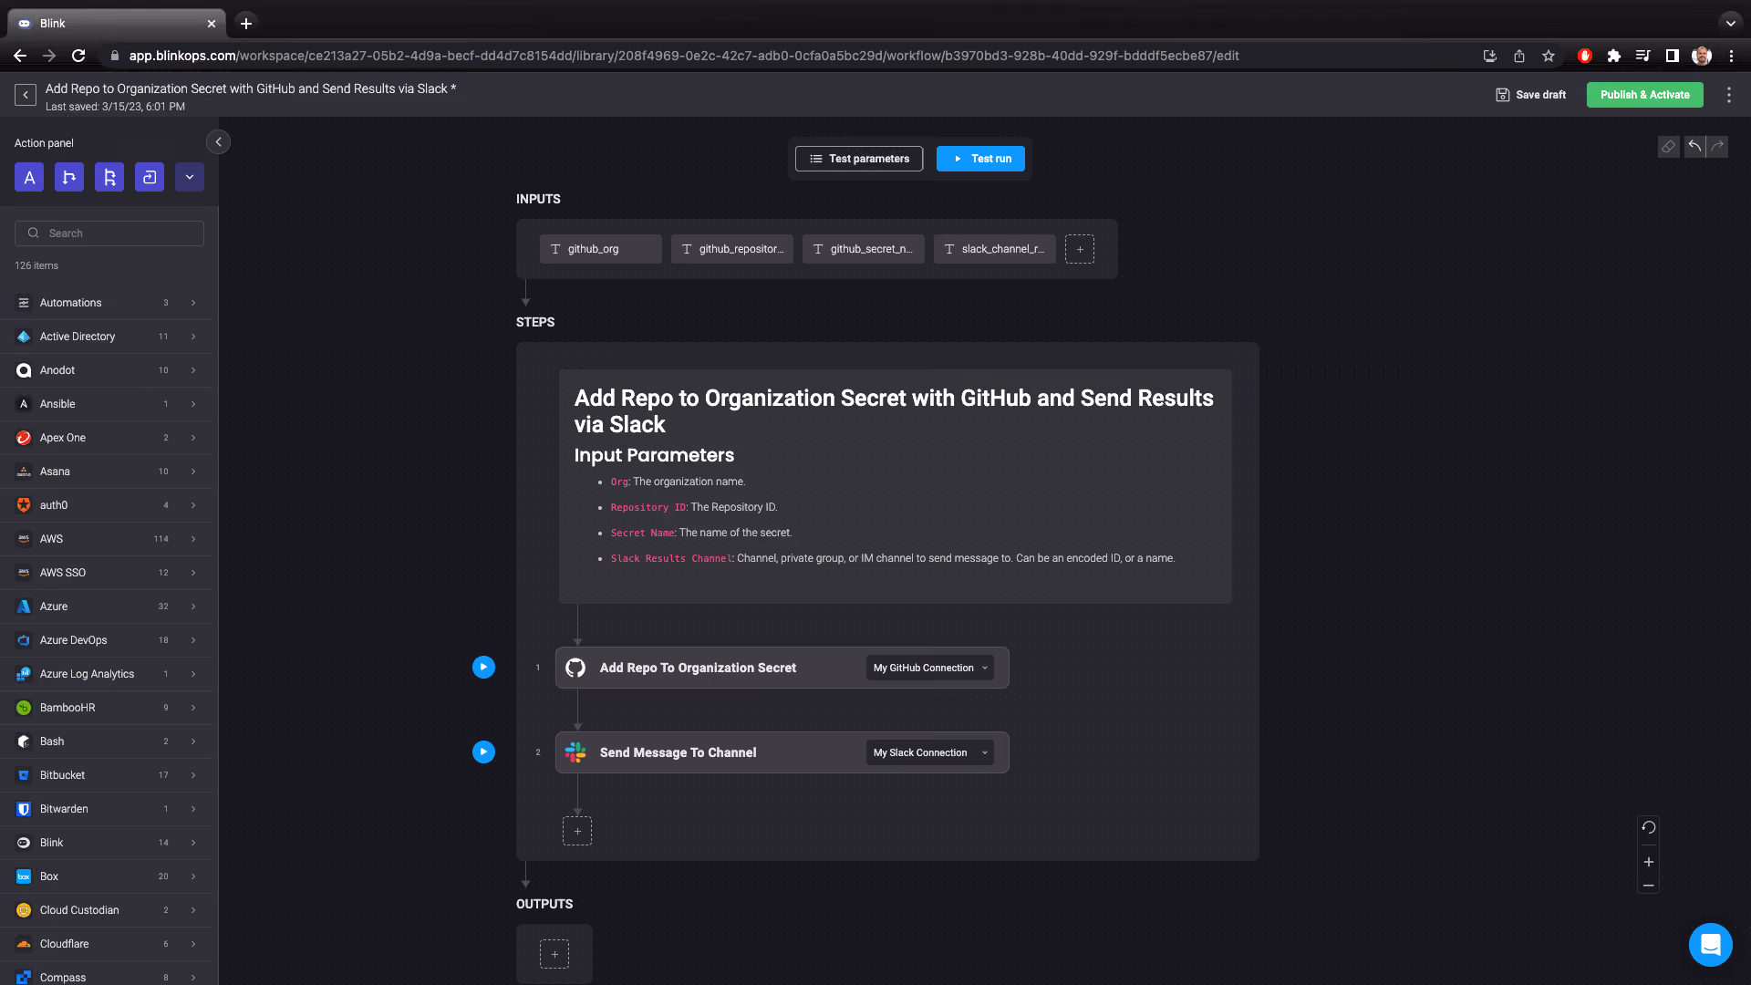Viewport: 1751px width, 985px height.
Task: Click the Azure icon in the list
Action: coord(24,607)
